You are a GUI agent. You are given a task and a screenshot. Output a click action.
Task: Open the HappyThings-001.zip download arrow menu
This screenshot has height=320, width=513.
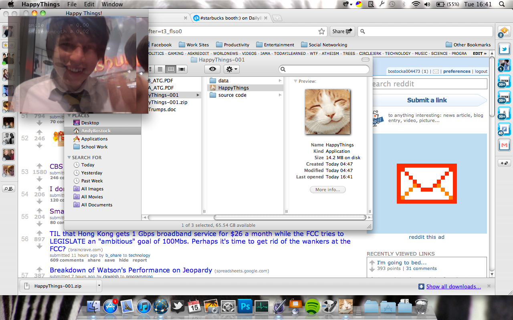[99, 286]
